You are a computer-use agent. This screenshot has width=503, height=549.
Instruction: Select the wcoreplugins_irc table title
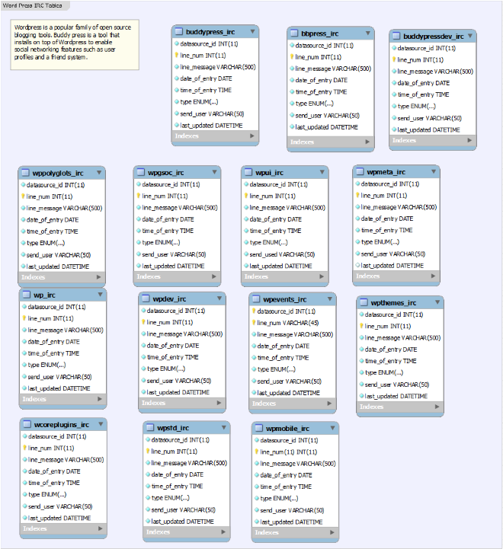pos(62,424)
